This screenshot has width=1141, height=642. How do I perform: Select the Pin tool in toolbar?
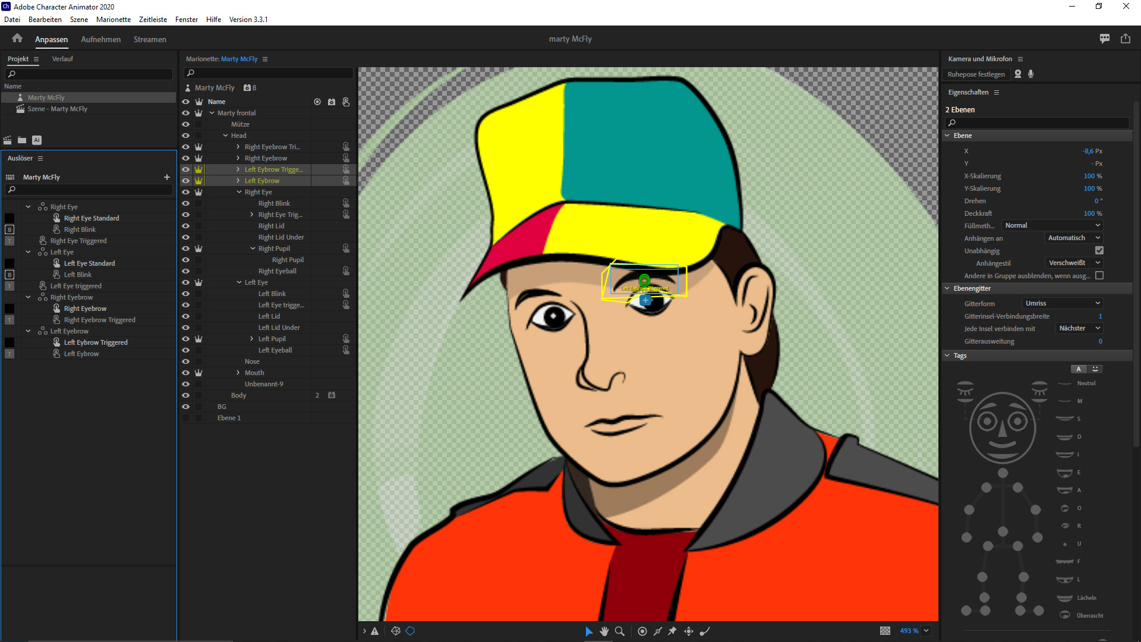[672, 631]
